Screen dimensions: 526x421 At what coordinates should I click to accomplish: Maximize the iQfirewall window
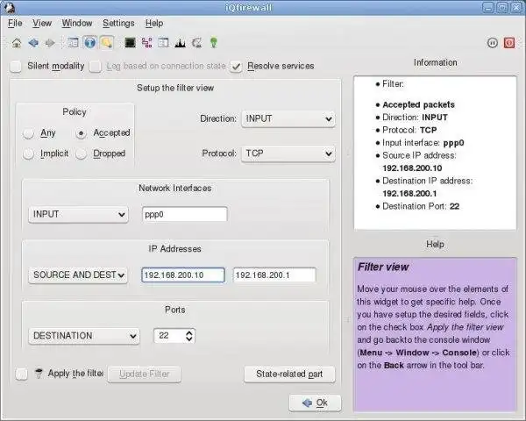coord(502,7)
